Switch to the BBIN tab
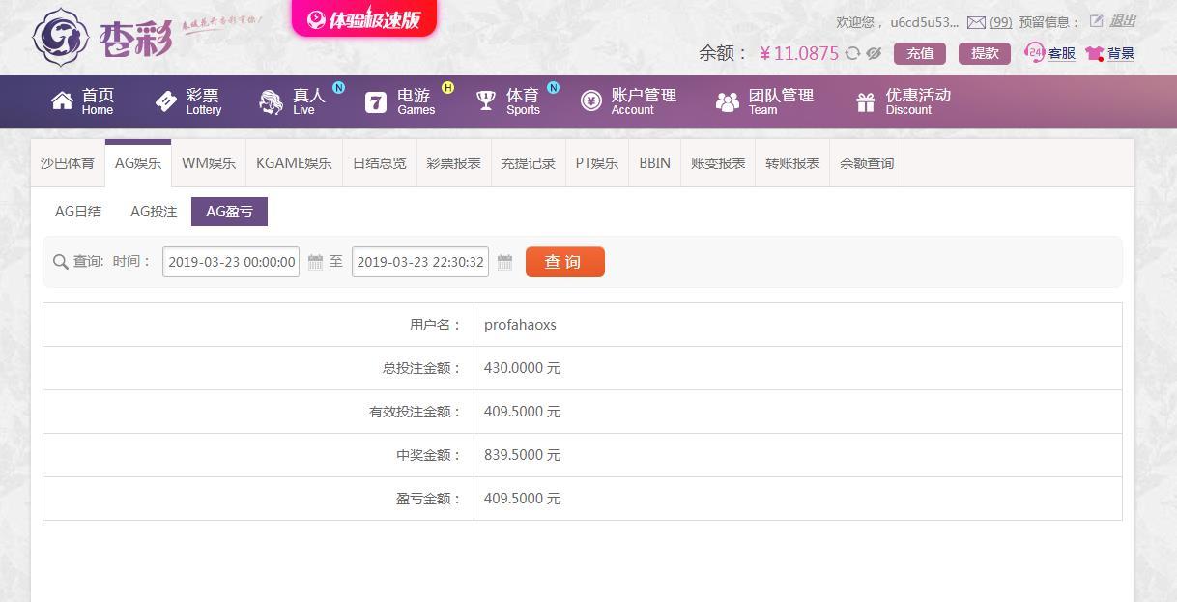The image size is (1177, 602). tap(655, 163)
